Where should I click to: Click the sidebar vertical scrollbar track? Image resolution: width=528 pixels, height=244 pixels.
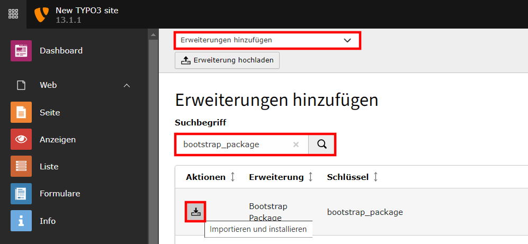tap(153, 141)
